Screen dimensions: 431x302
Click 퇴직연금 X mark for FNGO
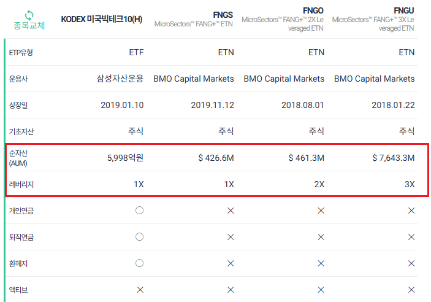point(321,238)
